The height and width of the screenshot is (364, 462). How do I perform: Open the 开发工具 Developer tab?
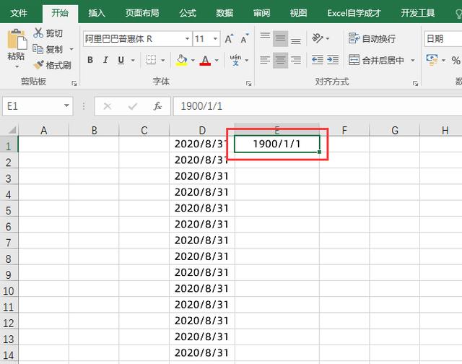click(x=417, y=13)
